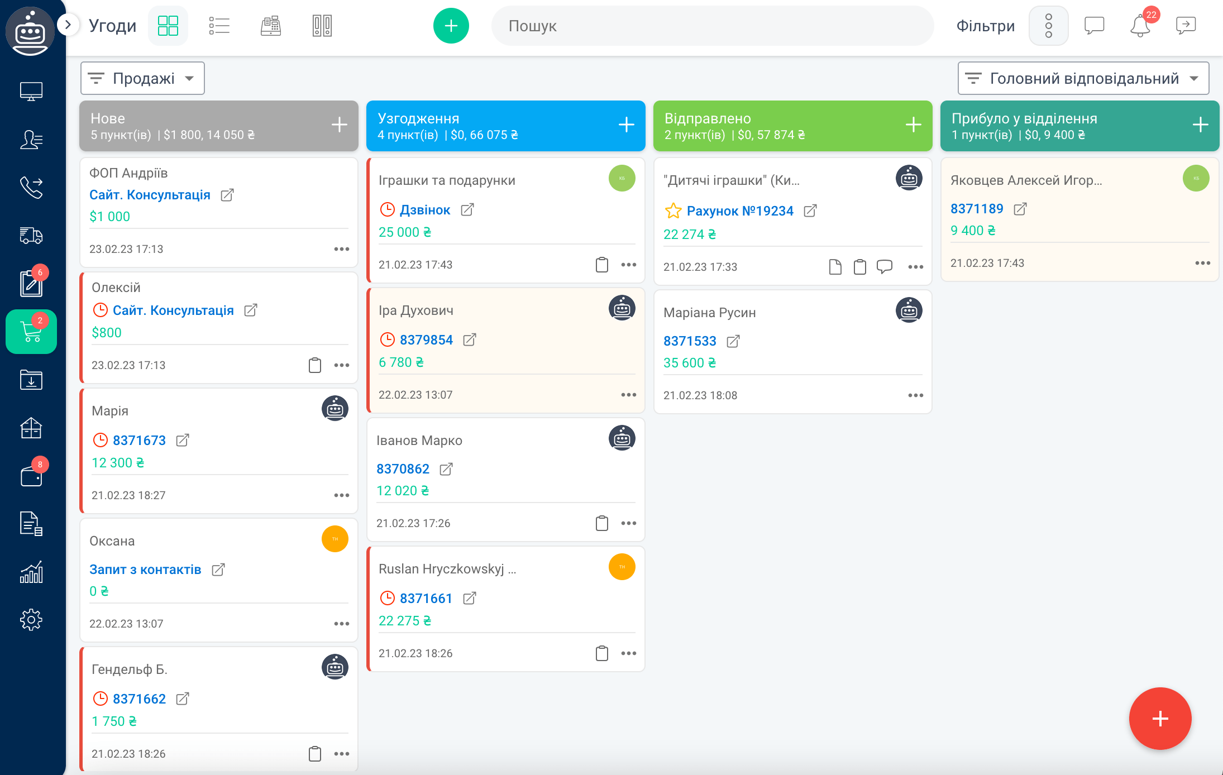Open delivery truck section in sidebar
The image size is (1223, 775).
(x=31, y=235)
